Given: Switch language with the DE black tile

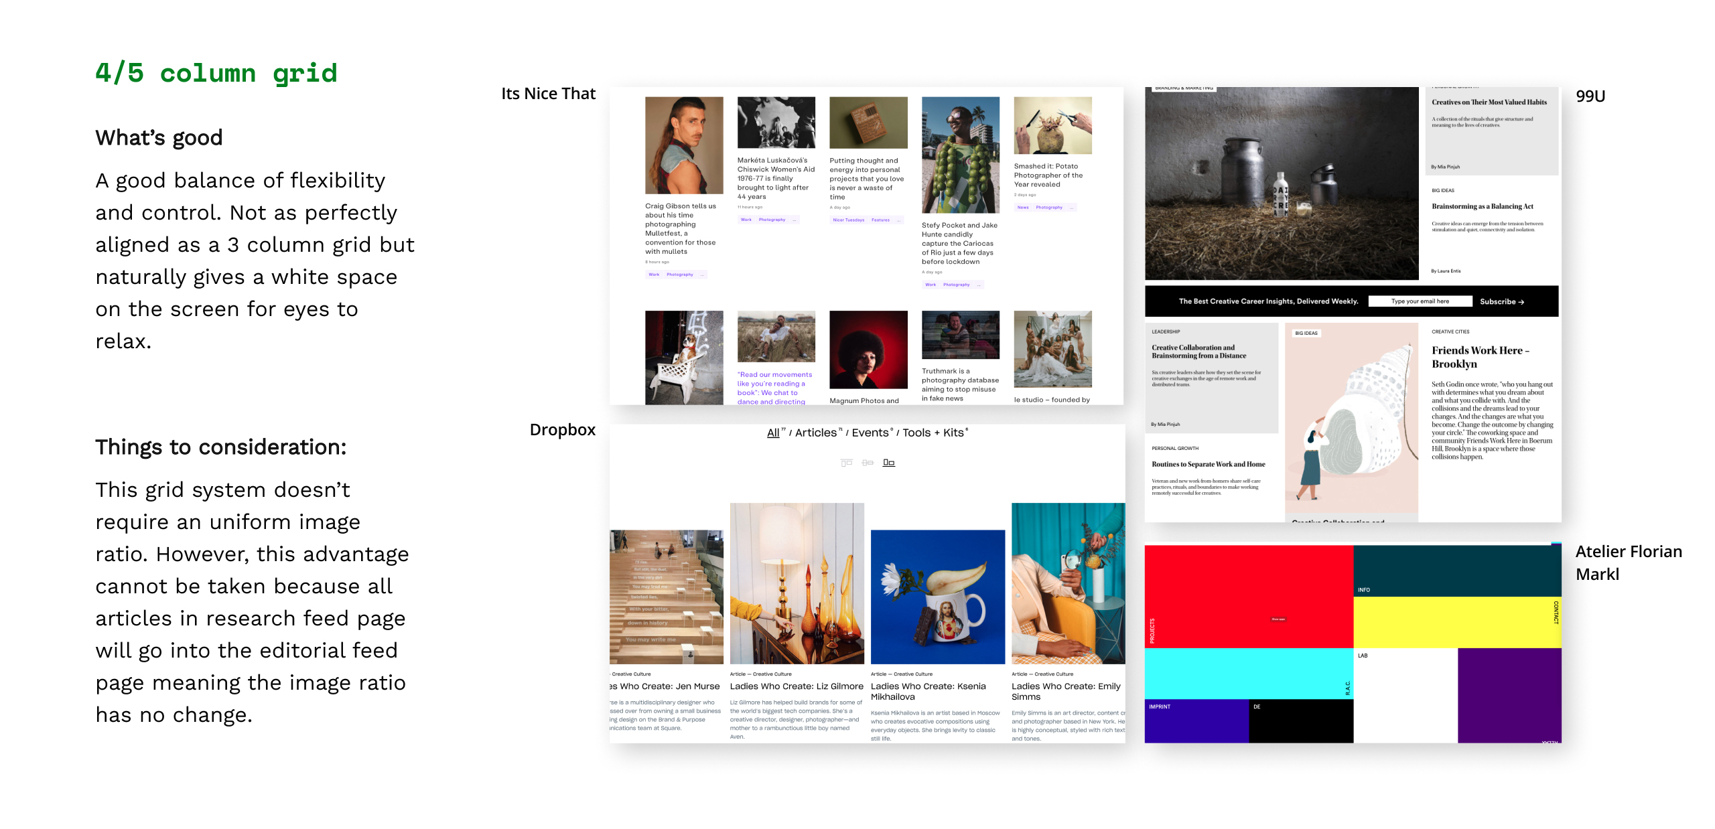Looking at the screenshot, I should 1301,721.
